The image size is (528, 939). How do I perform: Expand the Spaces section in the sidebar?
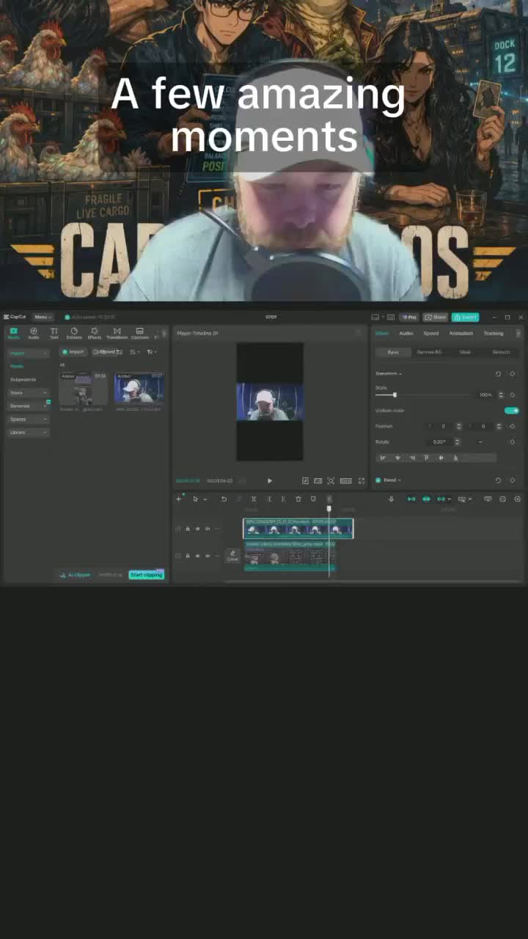point(29,419)
